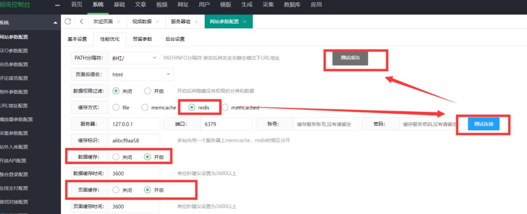Click the back arrow in tab bar
The image size is (527, 214).
pyautogui.click(x=81, y=21)
